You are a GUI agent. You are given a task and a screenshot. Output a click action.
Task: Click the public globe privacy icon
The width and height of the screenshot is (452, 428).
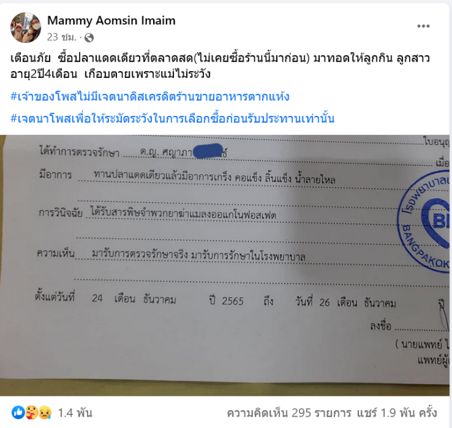pos(89,37)
